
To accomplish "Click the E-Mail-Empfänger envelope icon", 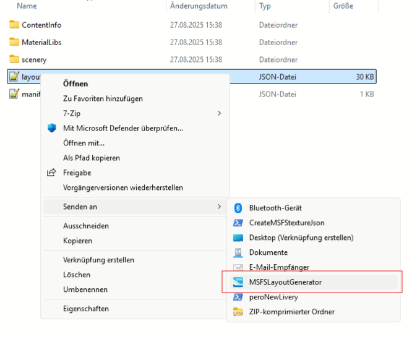I will (238, 267).
